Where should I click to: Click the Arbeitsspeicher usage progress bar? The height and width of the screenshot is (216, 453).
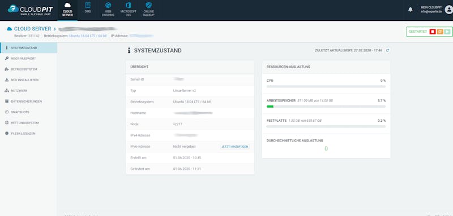tap(326, 107)
